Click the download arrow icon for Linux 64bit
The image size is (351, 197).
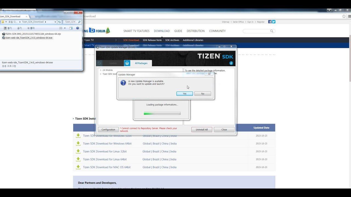78,159
